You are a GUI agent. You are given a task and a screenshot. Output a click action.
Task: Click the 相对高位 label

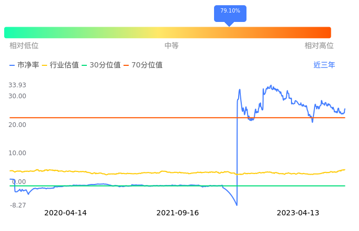click(319, 46)
